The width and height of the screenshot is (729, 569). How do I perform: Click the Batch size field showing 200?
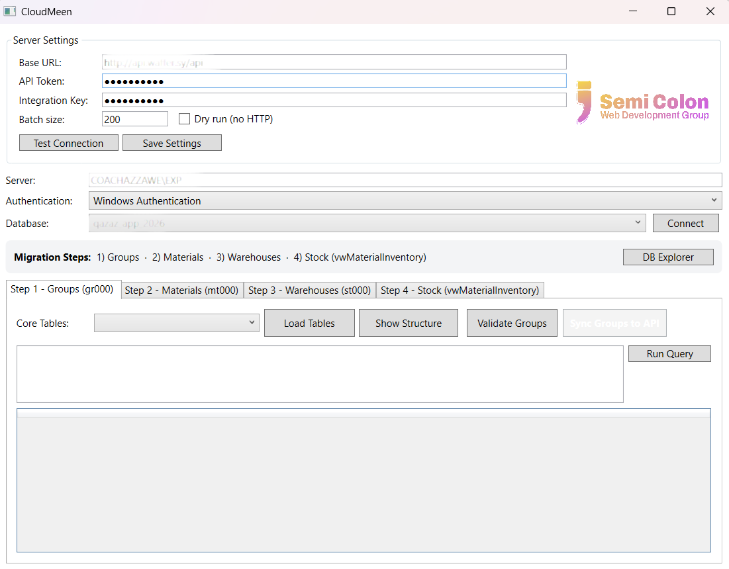(135, 119)
